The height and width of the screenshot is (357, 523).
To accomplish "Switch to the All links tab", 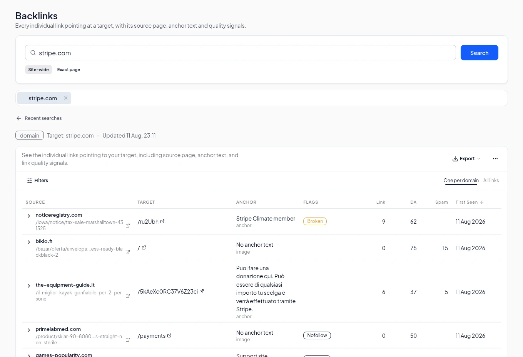I will (491, 181).
